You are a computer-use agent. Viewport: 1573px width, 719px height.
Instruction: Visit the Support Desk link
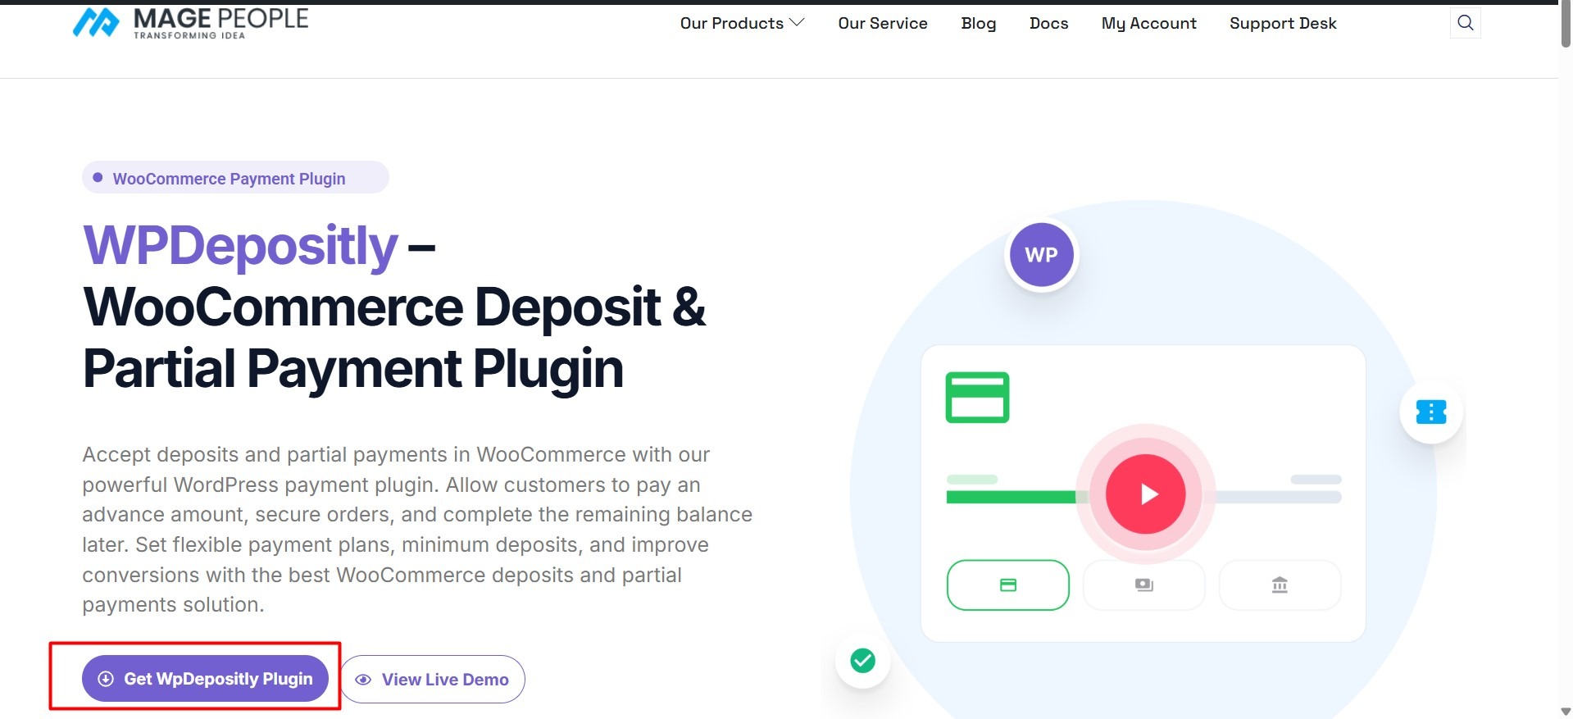pyautogui.click(x=1282, y=24)
